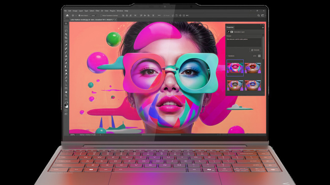330x185 pixels.
Task: Open the search icon in options bar
Action: [x=258, y=16]
